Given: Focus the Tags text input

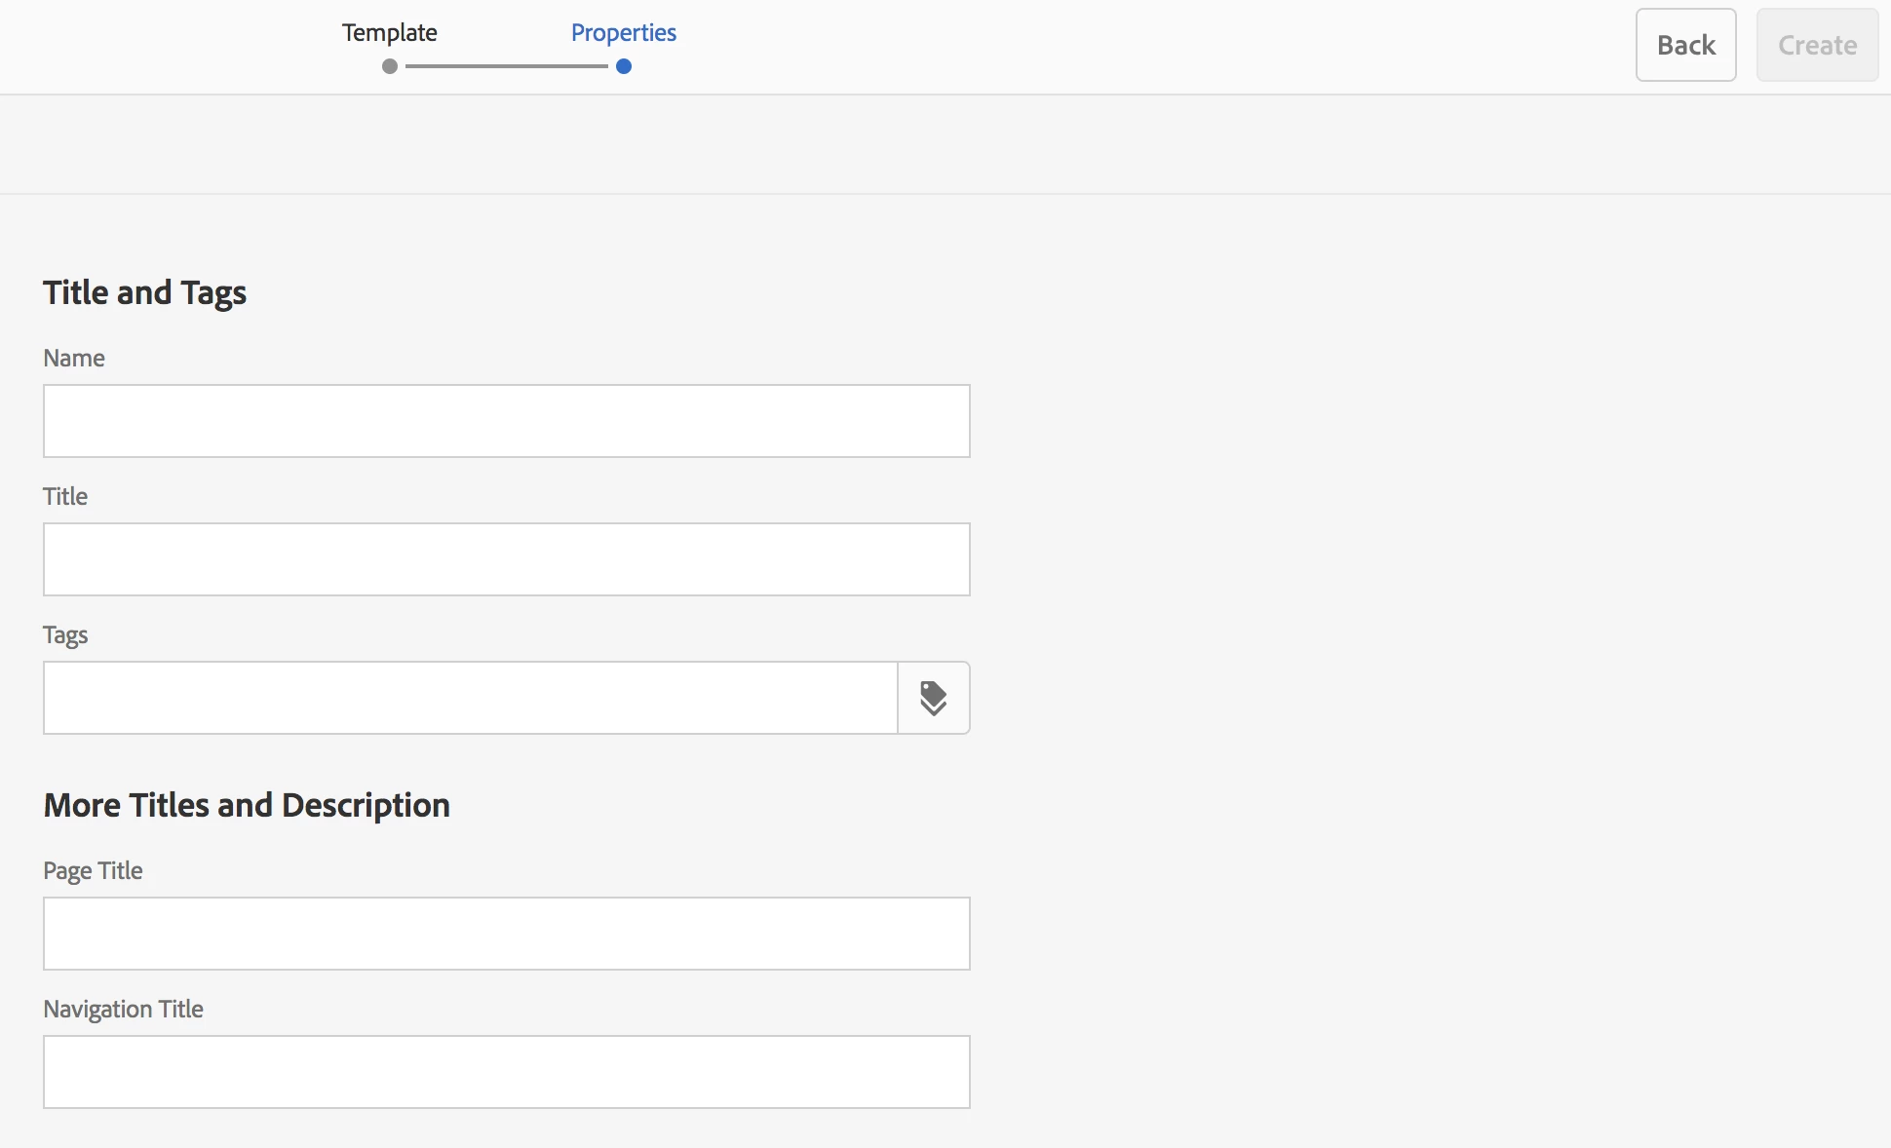Looking at the screenshot, I should coord(470,698).
